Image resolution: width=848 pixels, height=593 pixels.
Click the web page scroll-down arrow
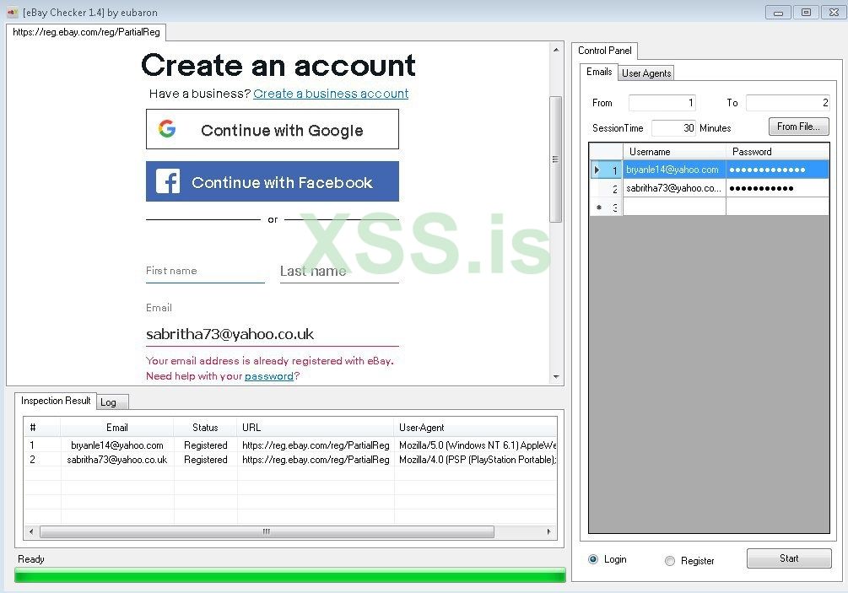coord(556,377)
